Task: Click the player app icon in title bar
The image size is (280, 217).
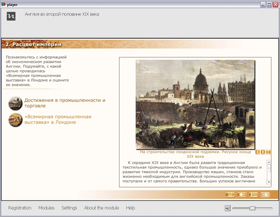Action: coord(4,4)
